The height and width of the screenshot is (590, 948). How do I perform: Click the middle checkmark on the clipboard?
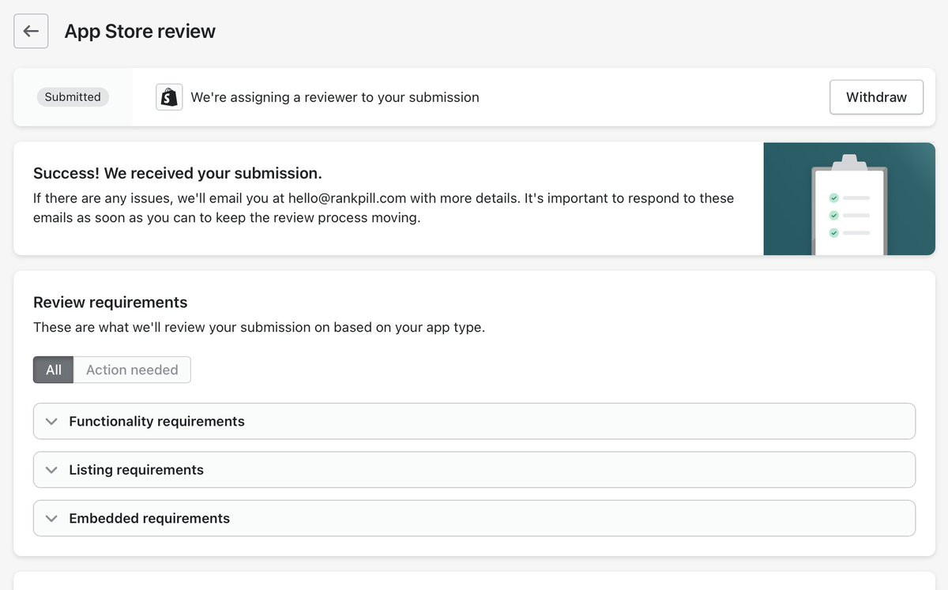point(833,215)
